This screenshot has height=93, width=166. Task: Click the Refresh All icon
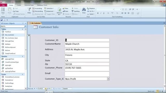click(x=59, y=10)
